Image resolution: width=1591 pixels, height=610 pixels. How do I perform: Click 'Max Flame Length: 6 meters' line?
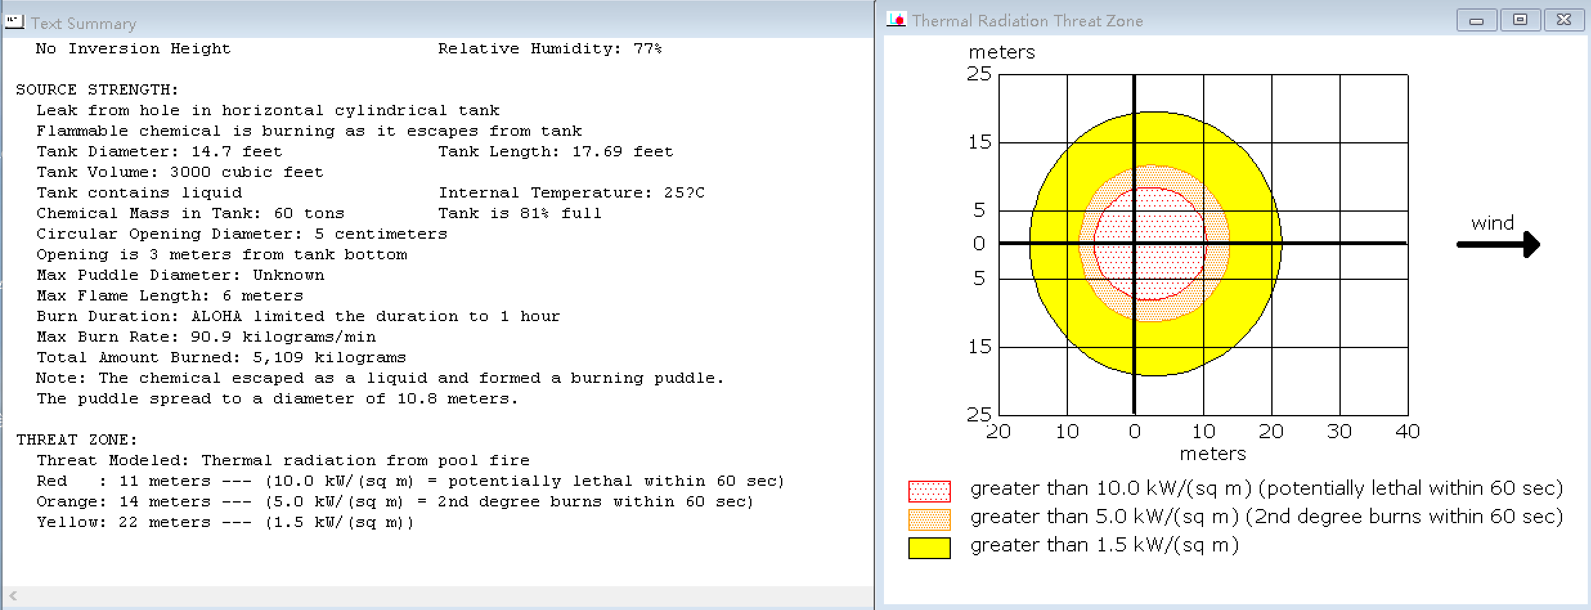click(x=170, y=295)
